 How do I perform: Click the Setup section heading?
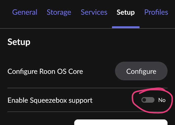click(19, 42)
